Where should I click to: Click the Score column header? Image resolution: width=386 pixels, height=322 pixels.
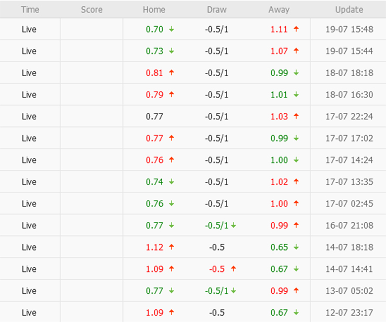point(92,9)
